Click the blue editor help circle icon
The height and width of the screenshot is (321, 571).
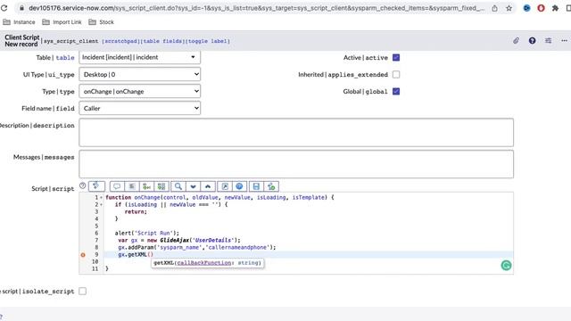coord(239,186)
